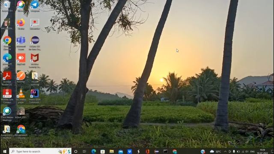Open the Office app from the taskbar
274x154 pixels.
point(147,151)
